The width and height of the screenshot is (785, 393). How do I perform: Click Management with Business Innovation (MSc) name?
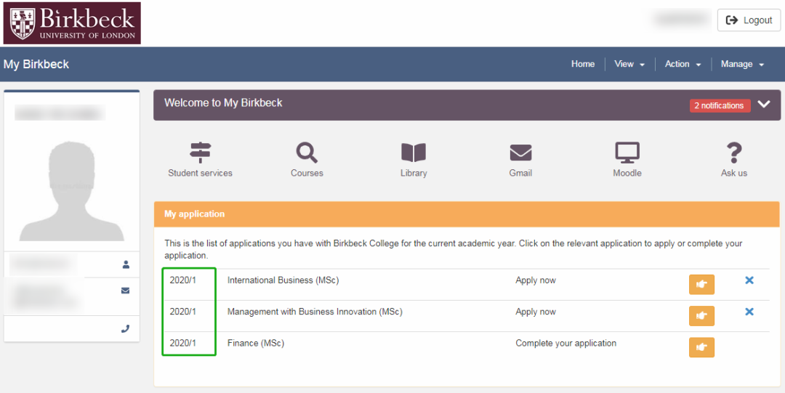(315, 312)
